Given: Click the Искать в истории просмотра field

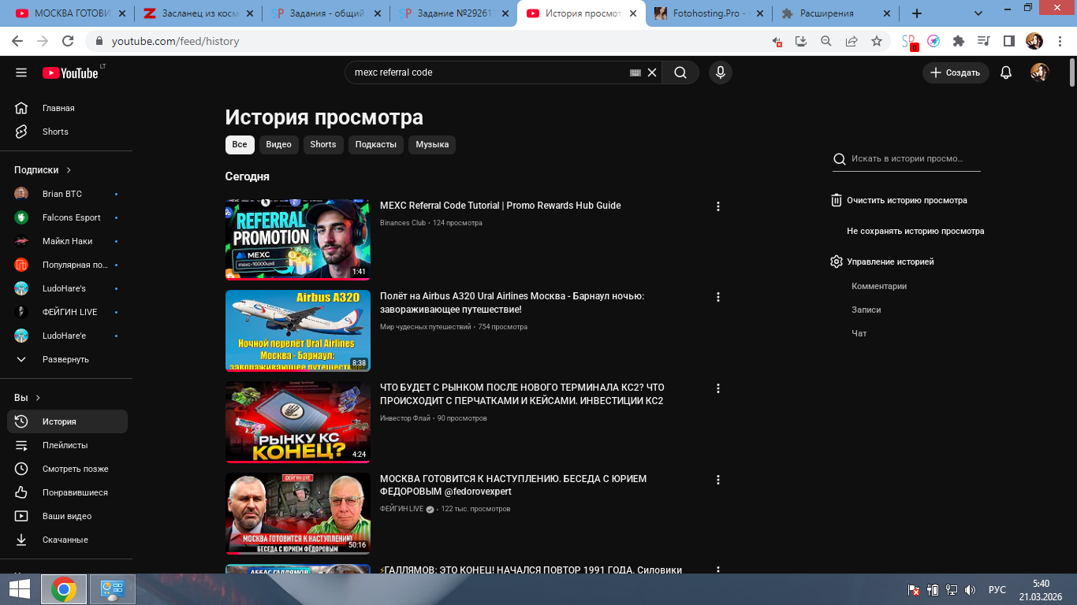Looking at the screenshot, I should (907, 159).
